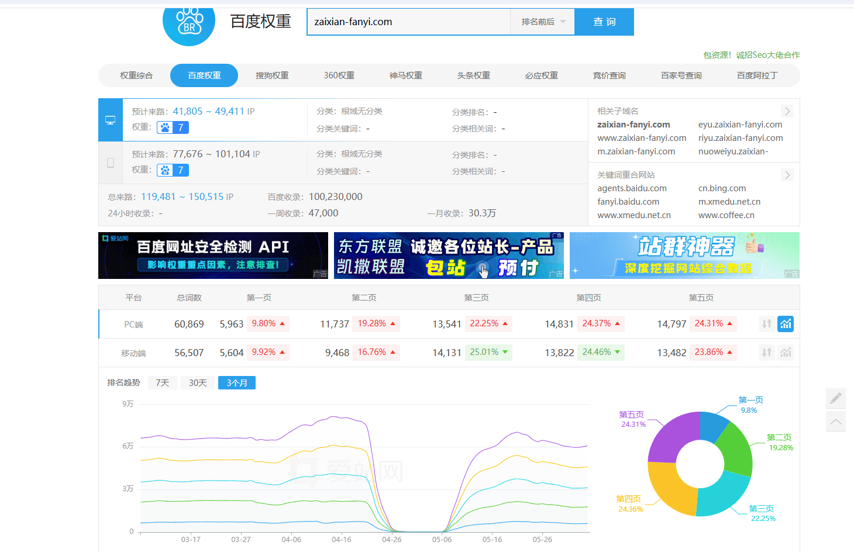Image resolution: width=854 pixels, height=552 pixels.
Task: Click 百度收录 value 100,230,000
Action: coord(336,196)
